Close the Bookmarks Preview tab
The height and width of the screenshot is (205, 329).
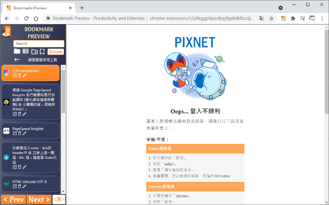[x=70, y=8]
